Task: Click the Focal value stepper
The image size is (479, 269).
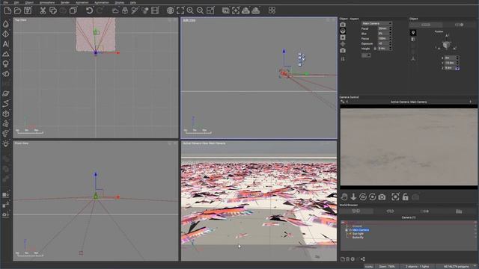Action: pyautogui.click(x=391, y=28)
